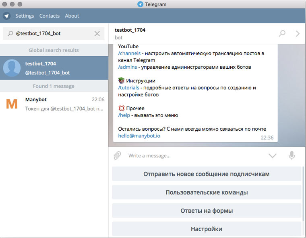This screenshot has height=238, width=306.
Task: Click the books emoji next to Инструкции
Action: (x=121, y=80)
